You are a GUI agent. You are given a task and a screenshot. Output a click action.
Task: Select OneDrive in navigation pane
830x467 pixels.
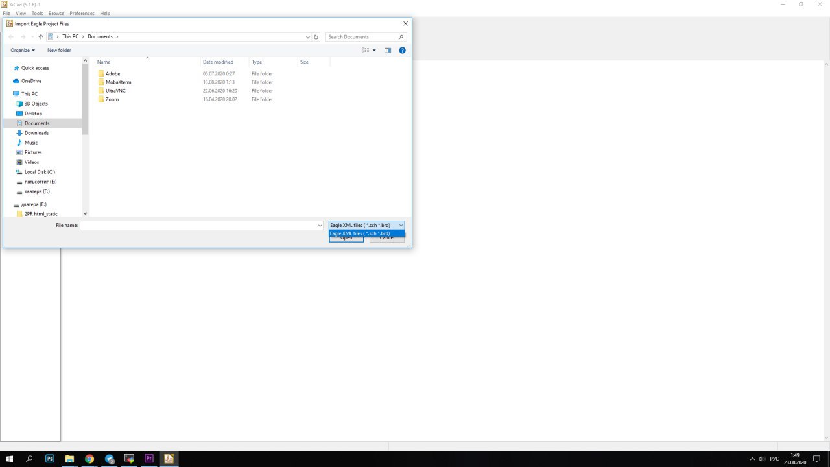click(x=31, y=81)
